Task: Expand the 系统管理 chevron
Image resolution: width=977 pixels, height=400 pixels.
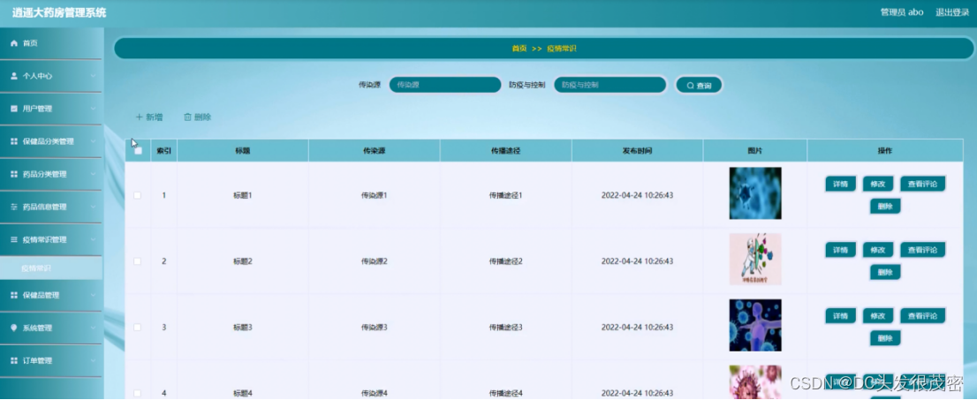Action: [x=94, y=328]
